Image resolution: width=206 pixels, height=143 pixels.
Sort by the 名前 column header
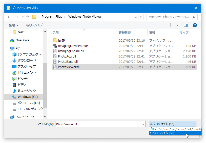click(x=84, y=33)
